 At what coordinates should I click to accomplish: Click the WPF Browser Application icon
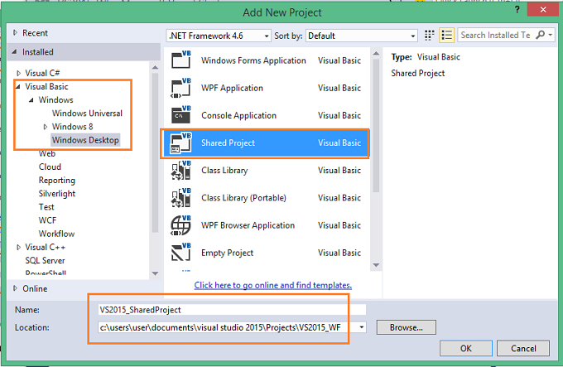click(x=181, y=225)
